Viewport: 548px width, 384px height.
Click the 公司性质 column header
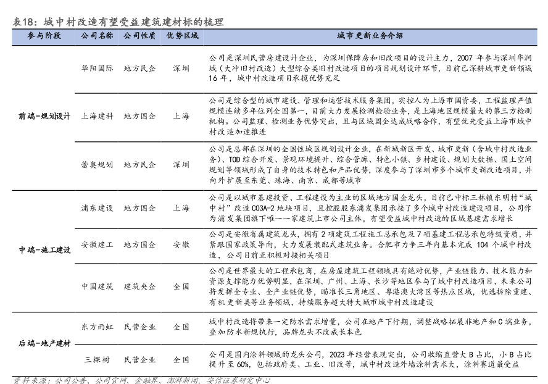point(139,36)
